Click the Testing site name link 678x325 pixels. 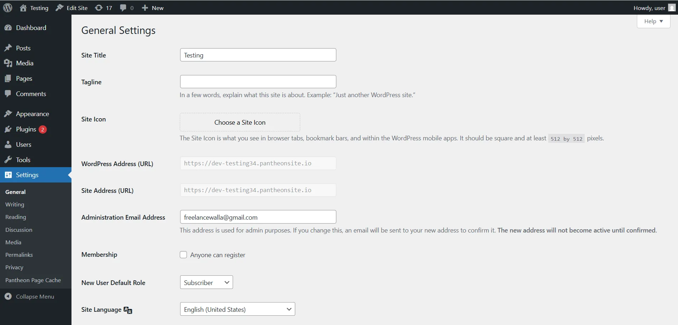pos(34,8)
